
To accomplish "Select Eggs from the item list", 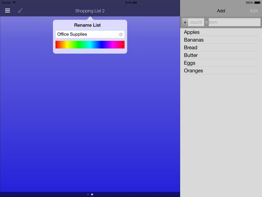I will pos(221,63).
